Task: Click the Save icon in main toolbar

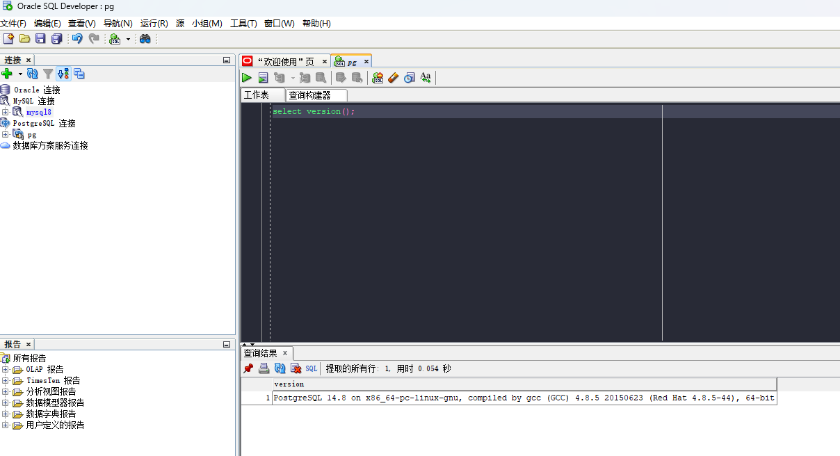Action: 40,39
